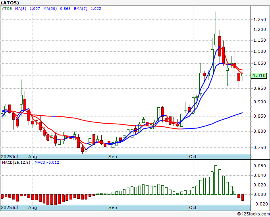This screenshot has width=270, height=217.
Task: Click the right end of the blue MA(50) line
Action: [242, 113]
